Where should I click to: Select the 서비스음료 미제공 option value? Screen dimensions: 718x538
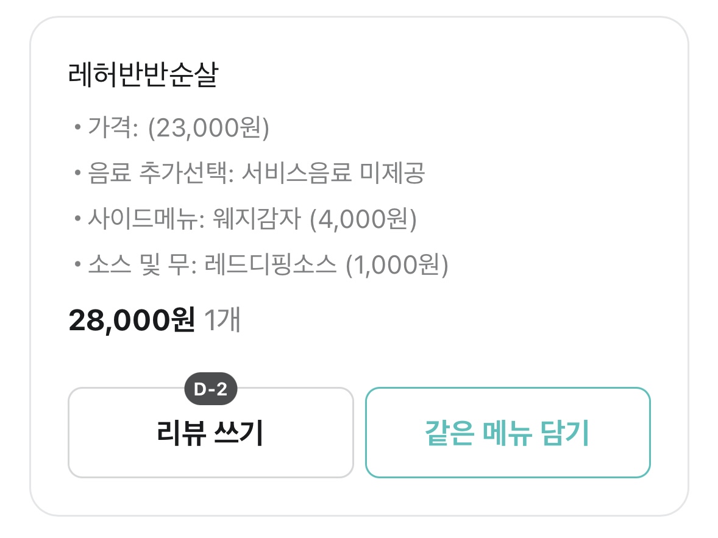tap(333, 174)
